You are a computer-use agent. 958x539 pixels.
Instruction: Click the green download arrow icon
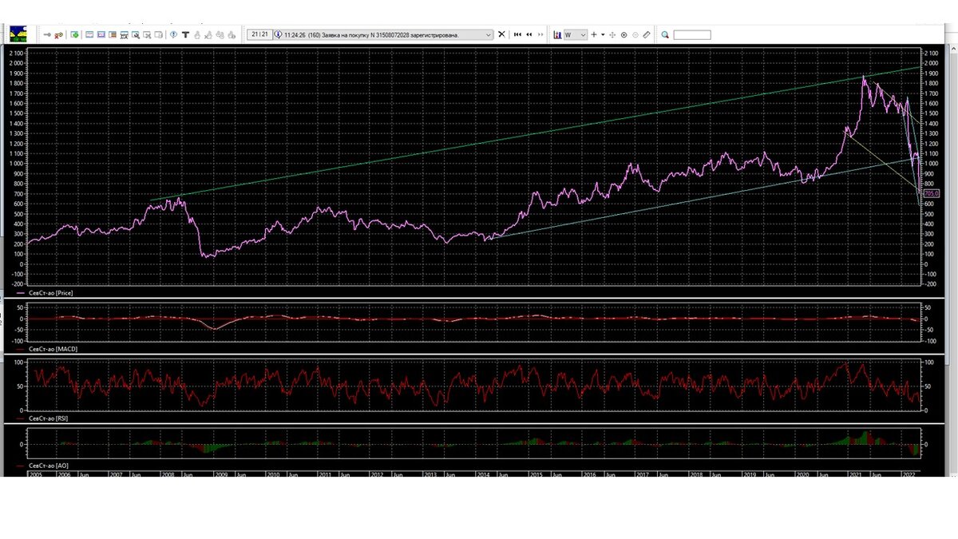(74, 34)
